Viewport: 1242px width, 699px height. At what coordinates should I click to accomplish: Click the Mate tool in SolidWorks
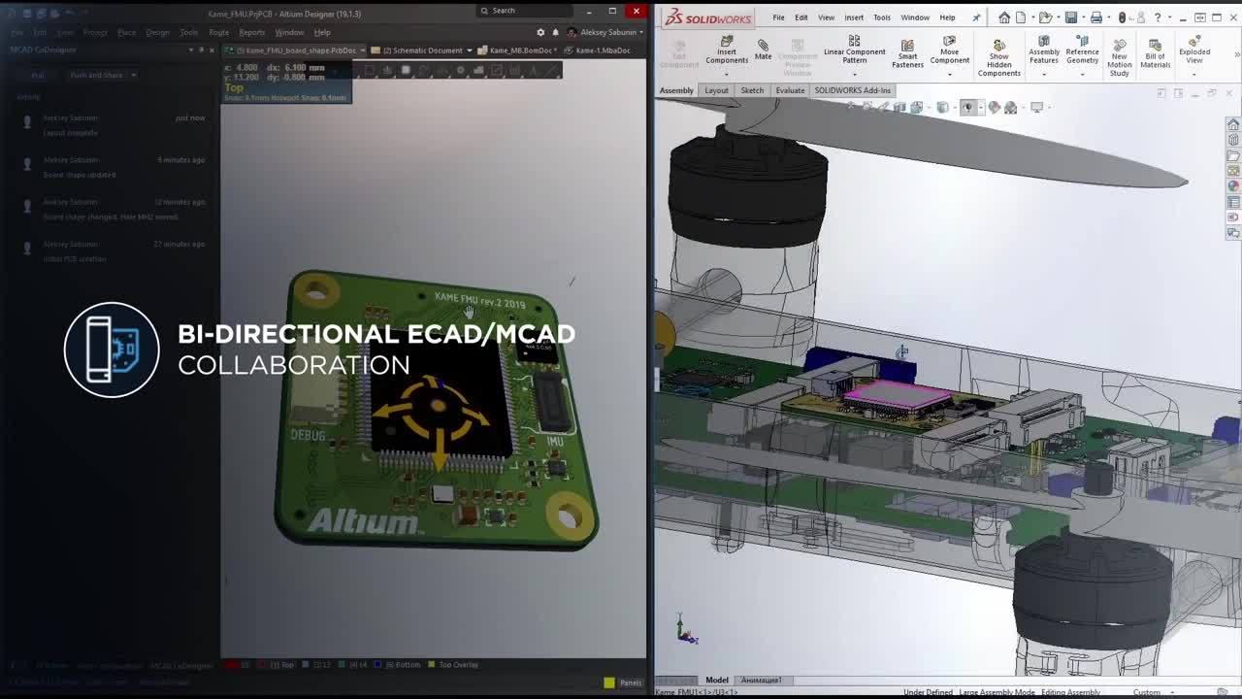coord(763,50)
